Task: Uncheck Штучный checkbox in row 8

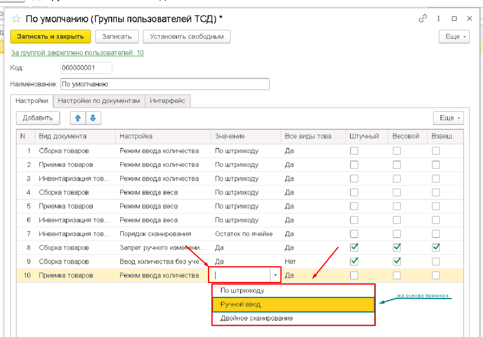Action: 354,248
